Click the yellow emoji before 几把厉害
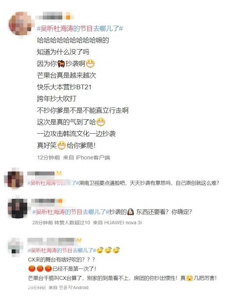The width and height of the screenshot is (232, 297). point(190,278)
